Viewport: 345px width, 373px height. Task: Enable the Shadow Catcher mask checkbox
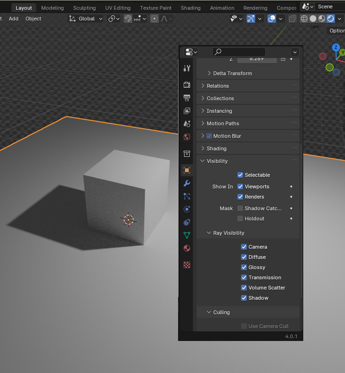tap(240, 208)
